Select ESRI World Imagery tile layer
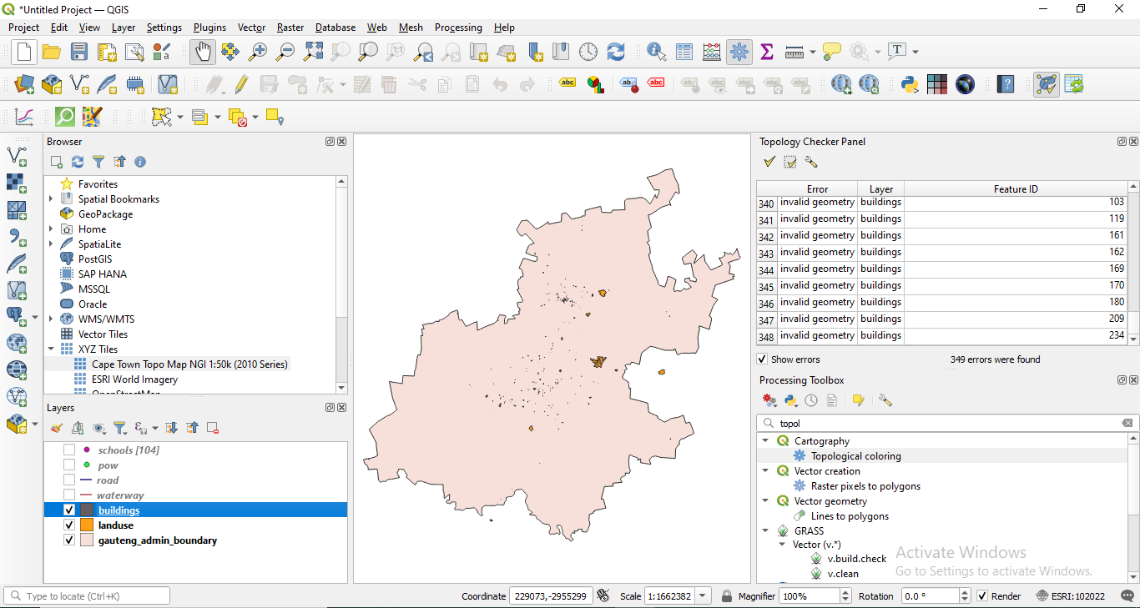Screen dimensions: 1140x608 (134, 379)
